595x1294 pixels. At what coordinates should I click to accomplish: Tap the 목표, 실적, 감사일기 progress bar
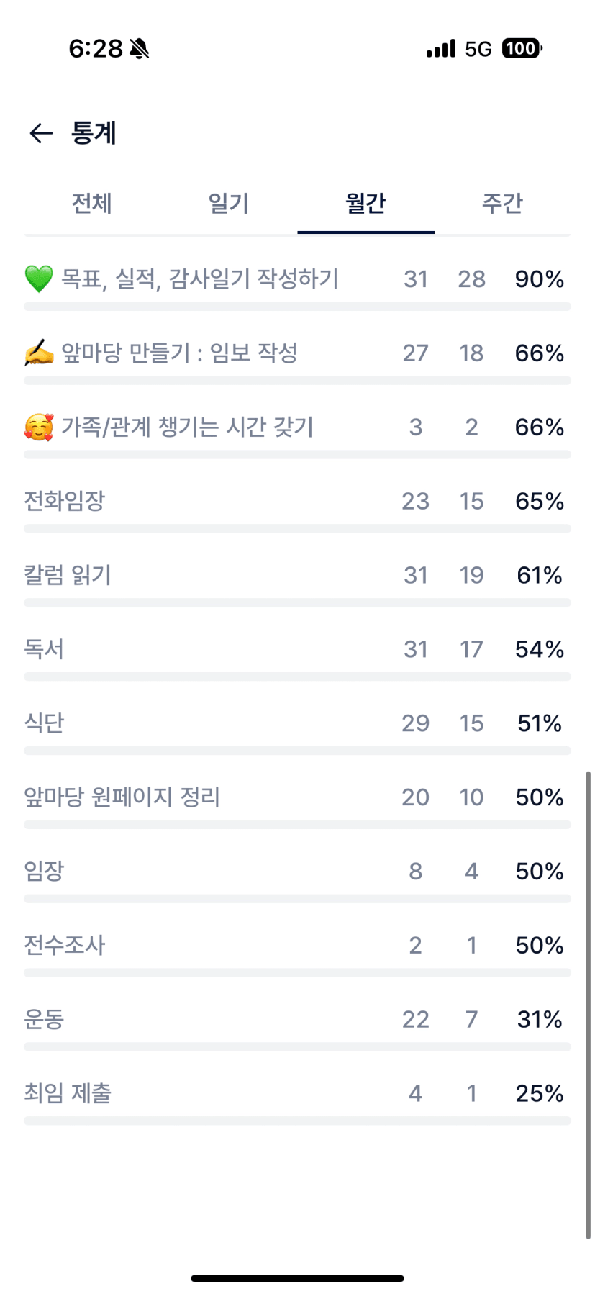click(297, 307)
